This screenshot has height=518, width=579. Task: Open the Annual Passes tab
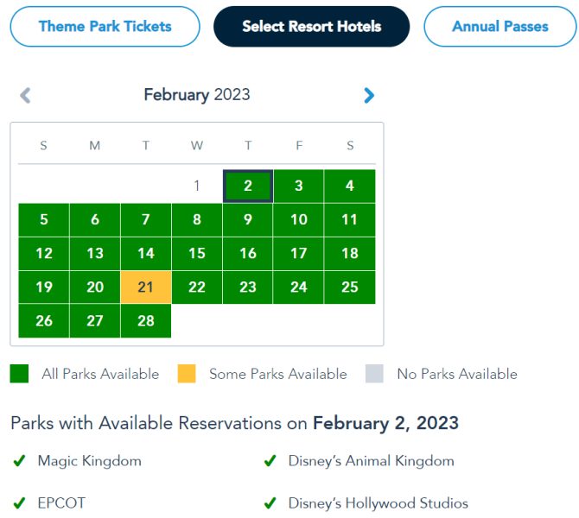click(x=499, y=26)
